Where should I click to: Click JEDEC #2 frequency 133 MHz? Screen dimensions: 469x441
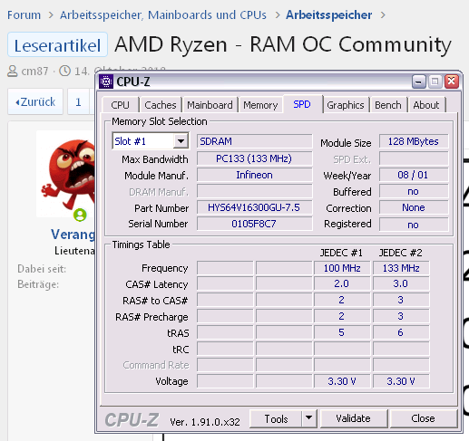[x=401, y=268]
